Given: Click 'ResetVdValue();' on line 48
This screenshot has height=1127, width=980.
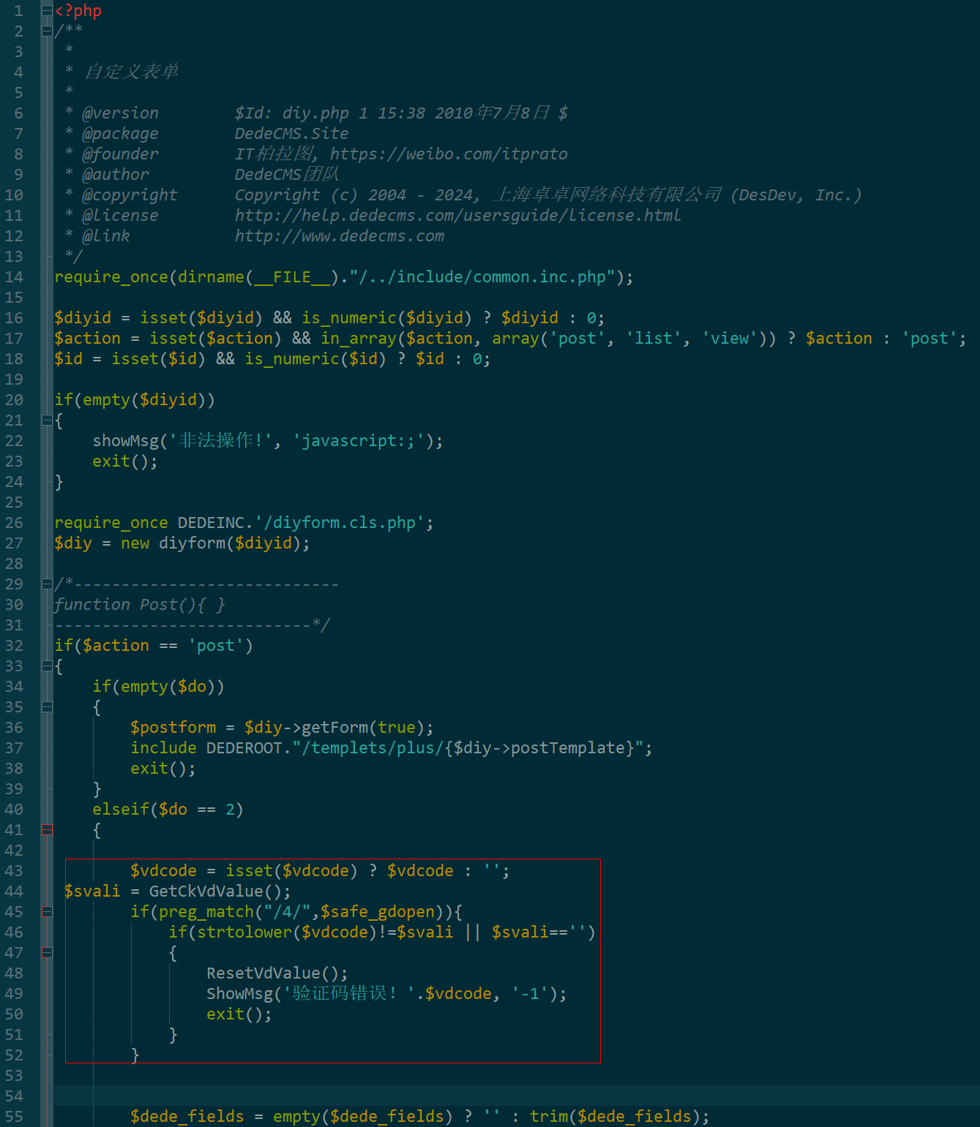Looking at the screenshot, I should click(277, 973).
